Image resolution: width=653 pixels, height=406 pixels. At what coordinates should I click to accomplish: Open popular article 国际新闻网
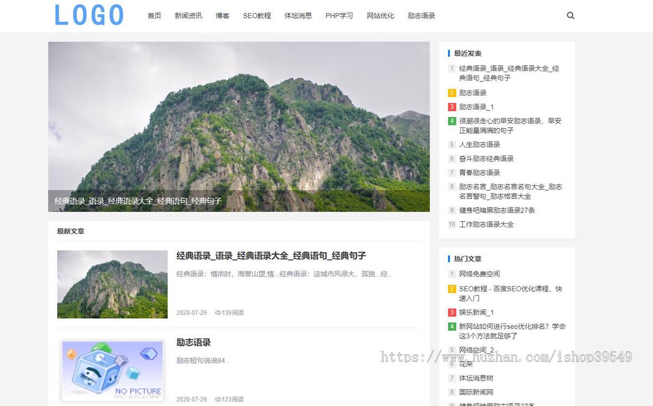pos(476,392)
